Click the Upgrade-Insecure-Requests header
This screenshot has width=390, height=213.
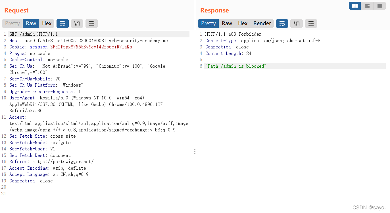[45, 91]
